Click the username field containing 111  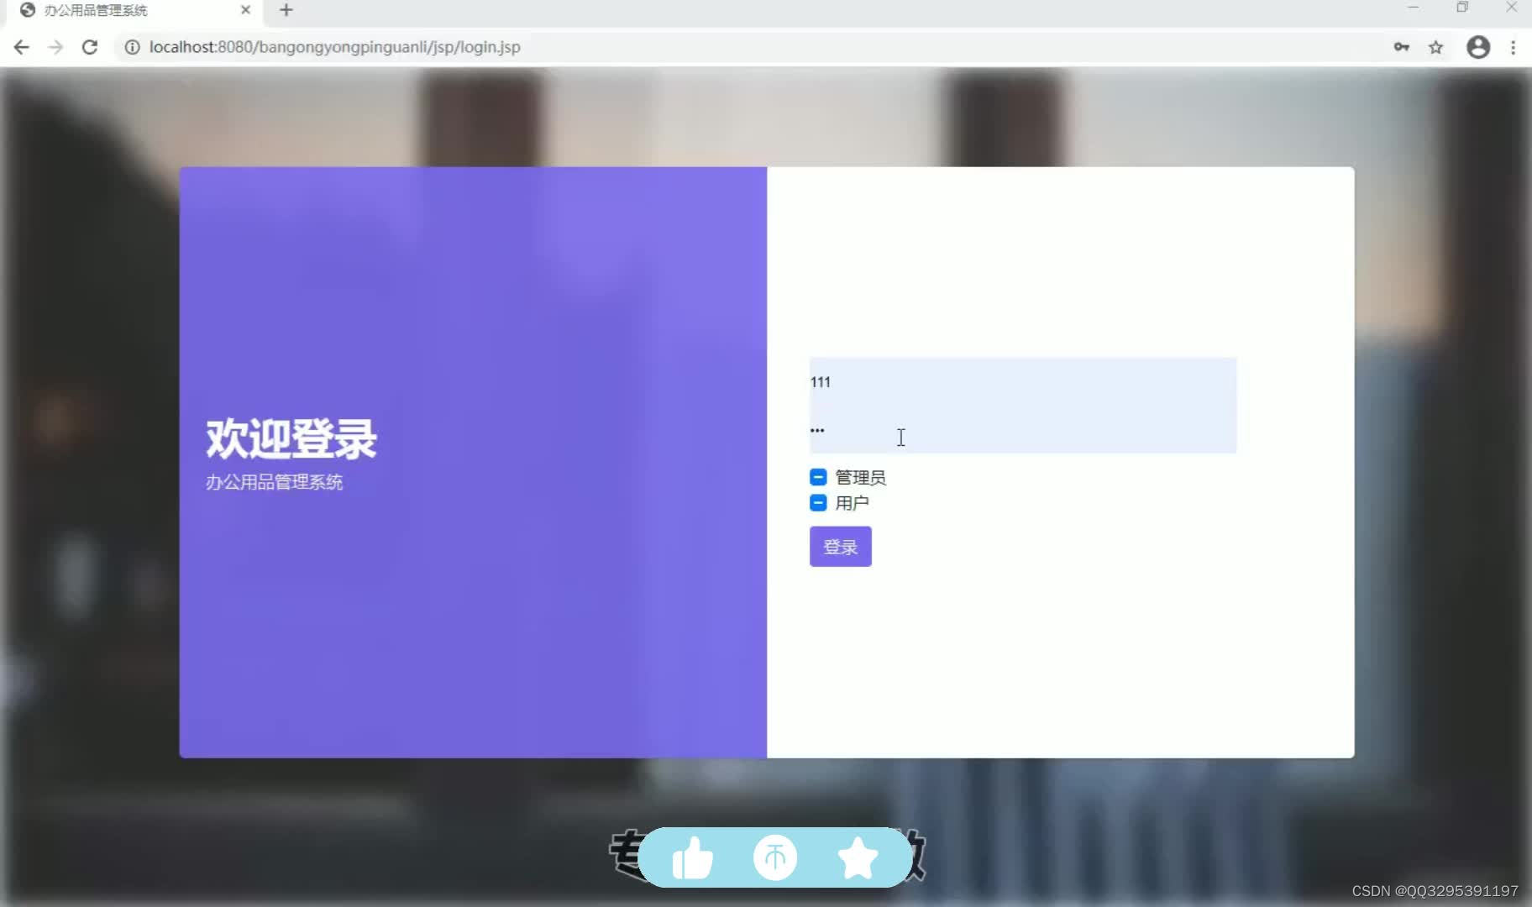[1022, 382]
